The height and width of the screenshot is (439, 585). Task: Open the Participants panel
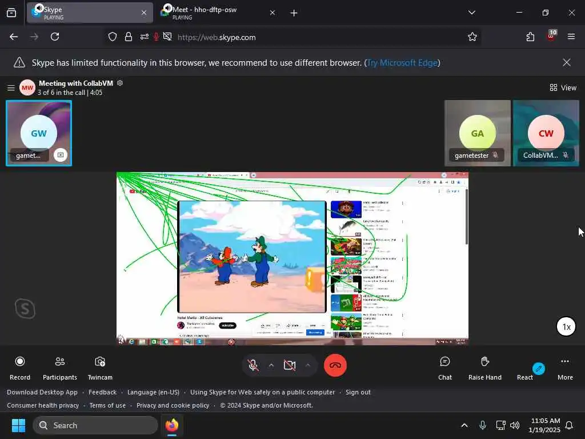point(59,368)
